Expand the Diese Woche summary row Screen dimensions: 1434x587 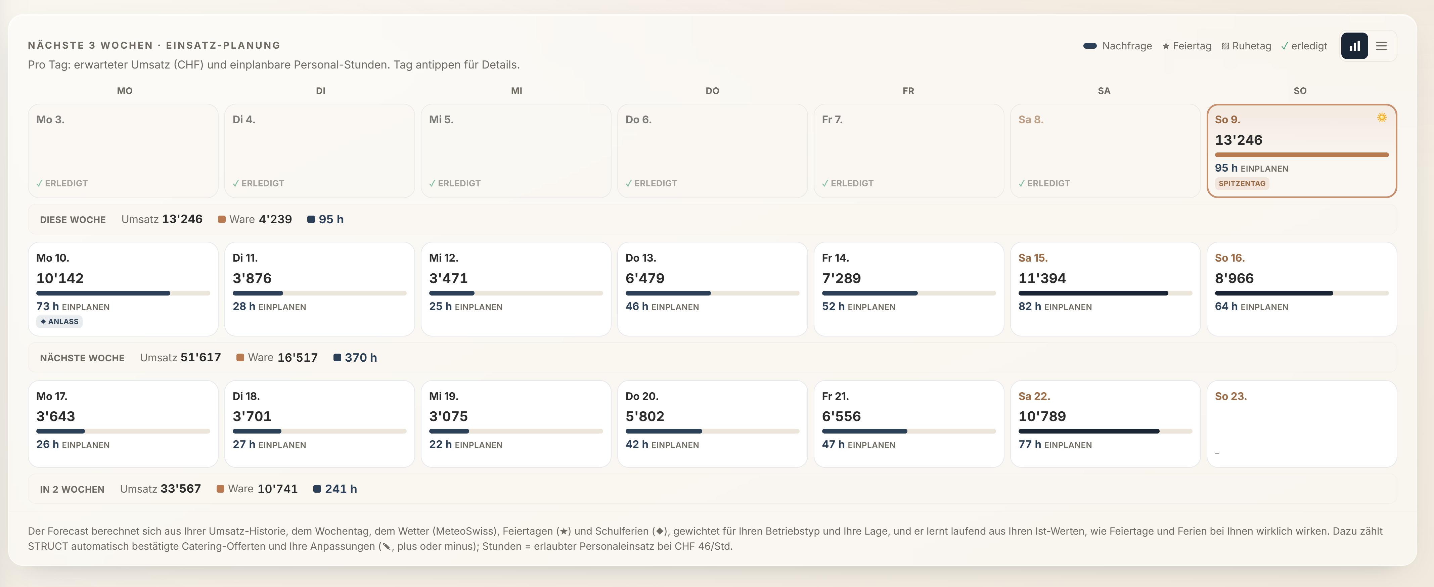[712, 219]
